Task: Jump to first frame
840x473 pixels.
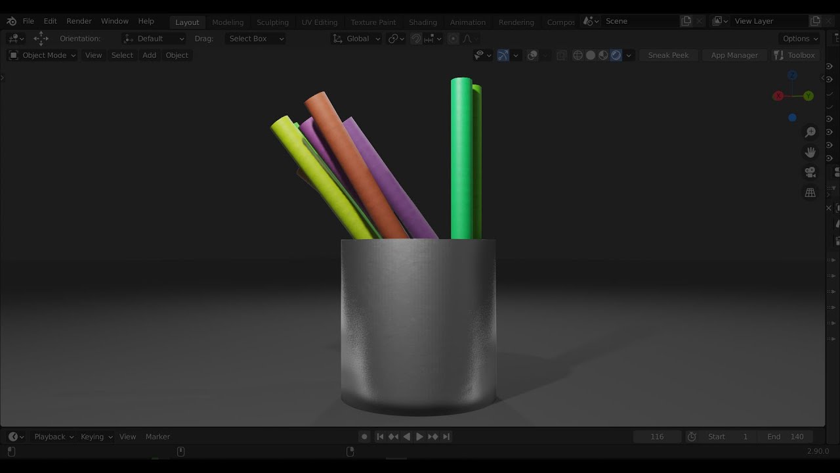Action: click(x=380, y=436)
